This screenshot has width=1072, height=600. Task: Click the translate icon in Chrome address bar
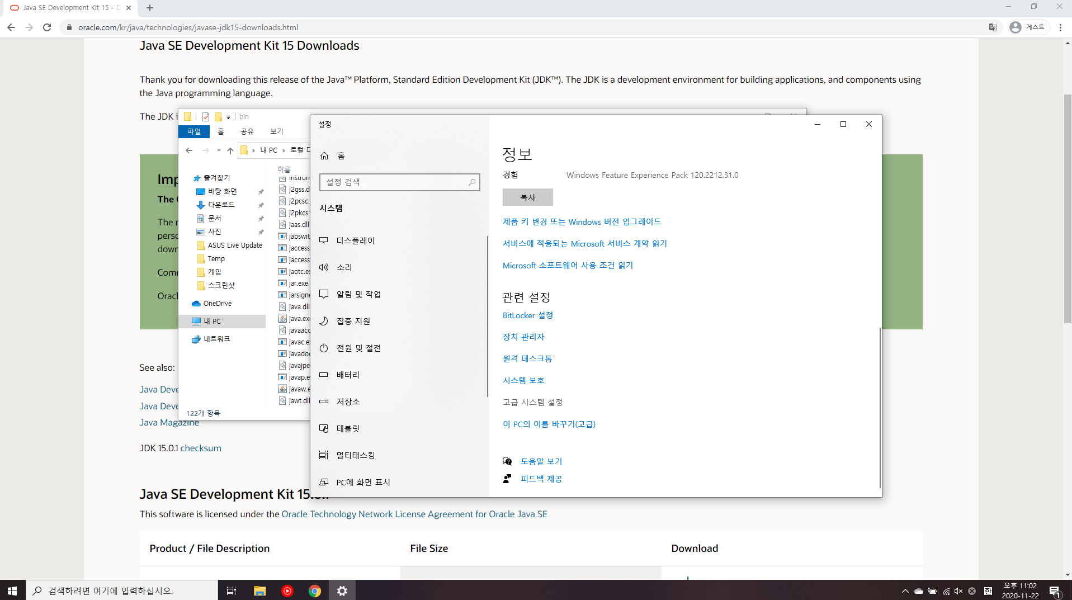(x=993, y=27)
